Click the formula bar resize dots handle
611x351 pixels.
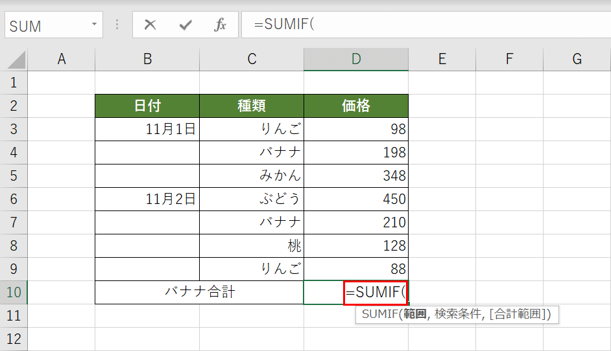tap(117, 25)
